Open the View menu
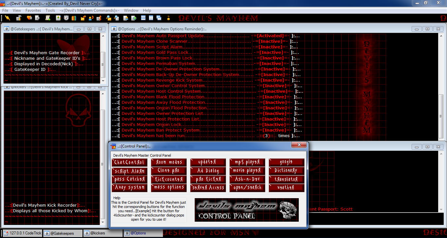 [x=17, y=10]
